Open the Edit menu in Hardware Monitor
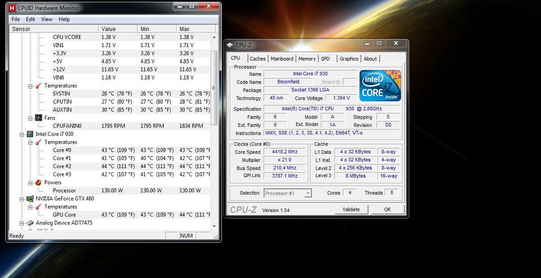The width and height of the screenshot is (541, 278). [30, 19]
